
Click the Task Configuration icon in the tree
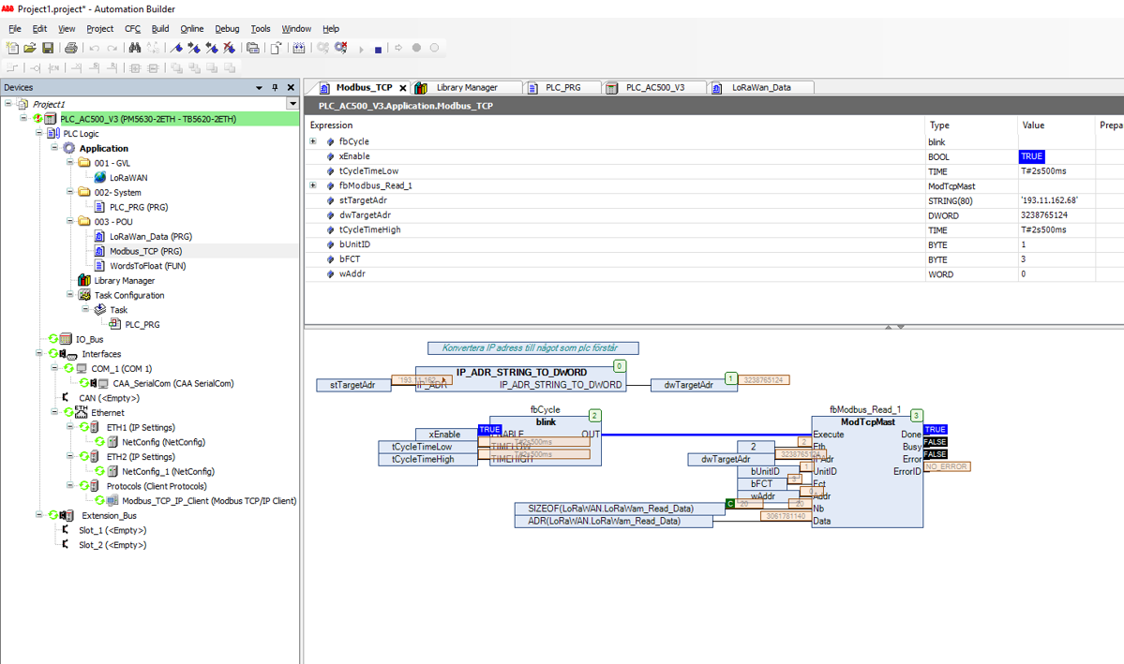coord(84,295)
